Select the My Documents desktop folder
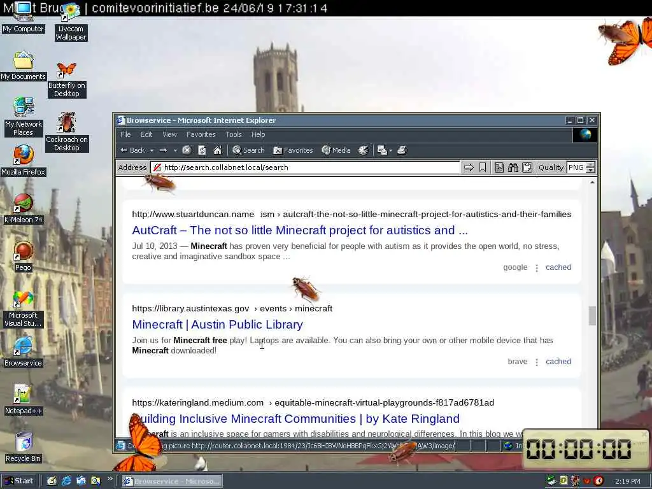The width and height of the screenshot is (652, 489). pos(24,66)
